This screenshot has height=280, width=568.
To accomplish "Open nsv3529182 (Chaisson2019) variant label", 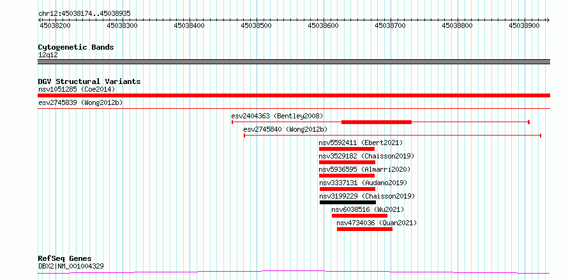I will tap(366, 156).
